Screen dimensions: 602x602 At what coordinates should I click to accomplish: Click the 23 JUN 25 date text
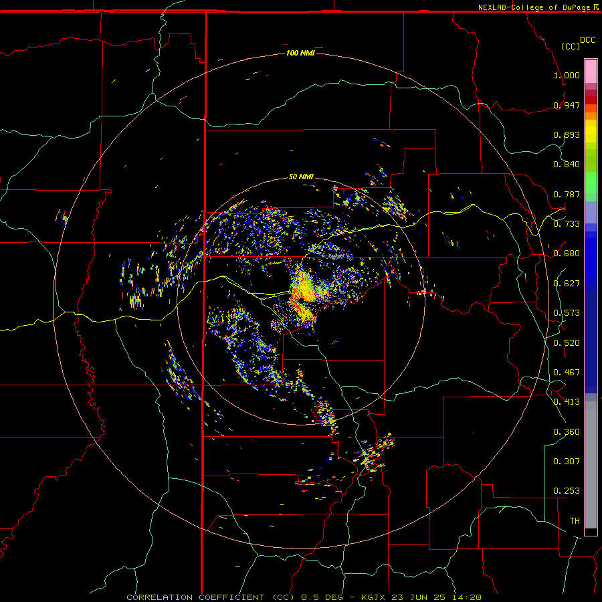(x=419, y=597)
